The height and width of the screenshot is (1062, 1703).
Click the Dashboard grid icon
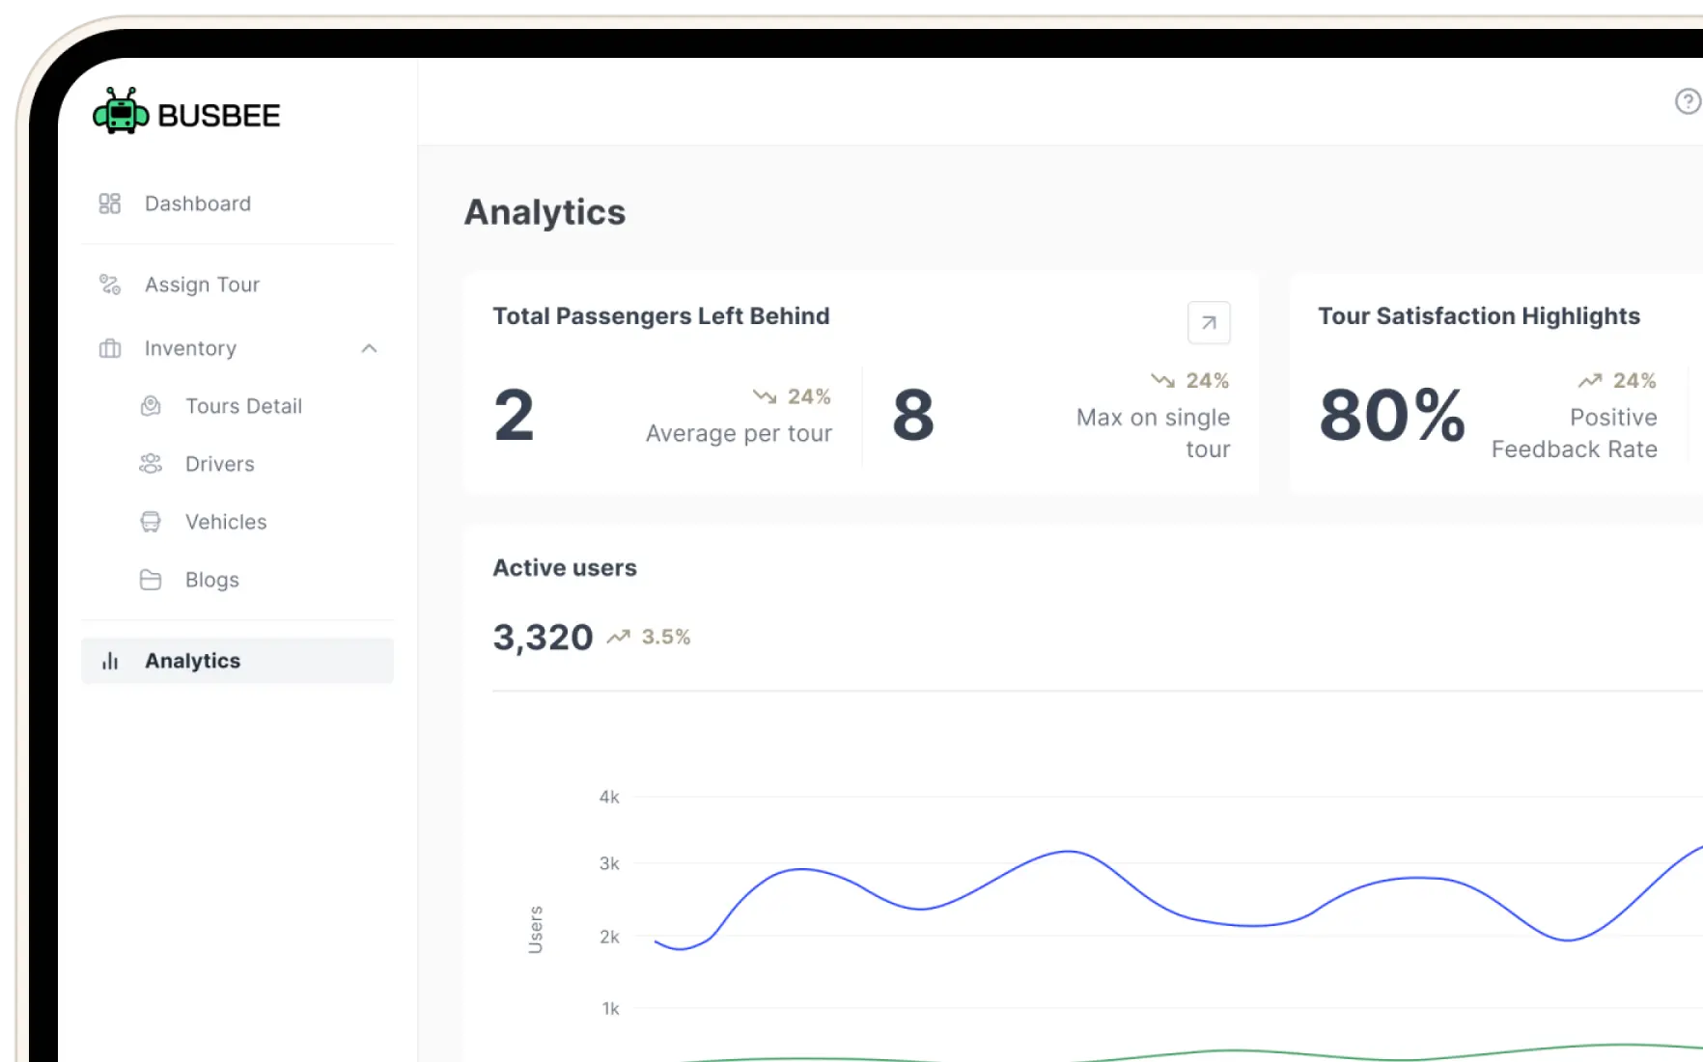click(x=110, y=204)
